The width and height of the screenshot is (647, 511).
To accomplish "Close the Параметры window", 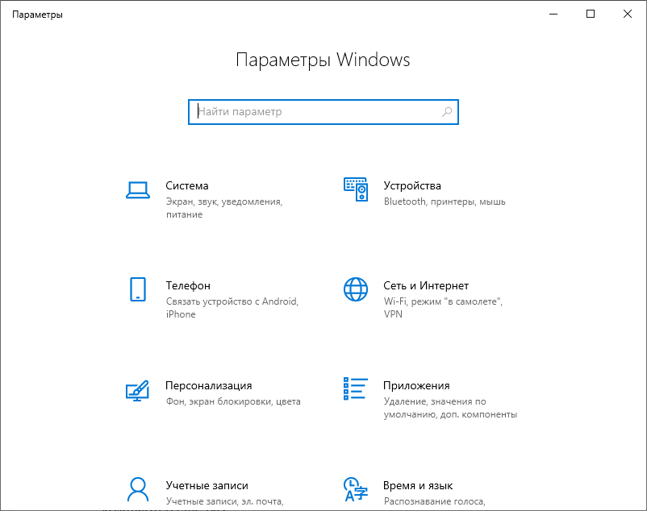I will tap(627, 14).
